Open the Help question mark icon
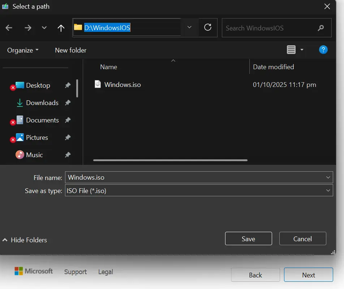The height and width of the screenshot is (289, 344). point(323,50)
